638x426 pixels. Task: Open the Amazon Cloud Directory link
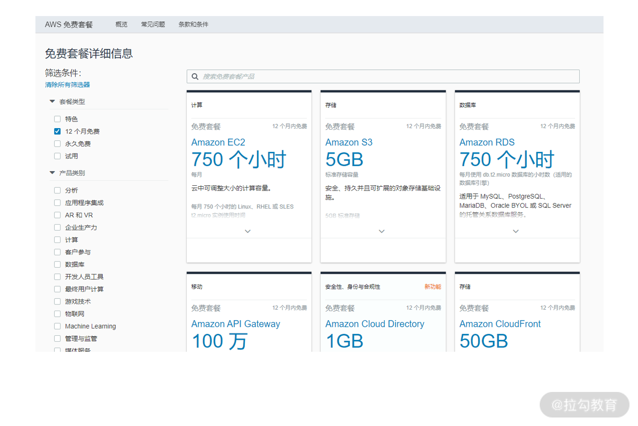tap(375, 324)
